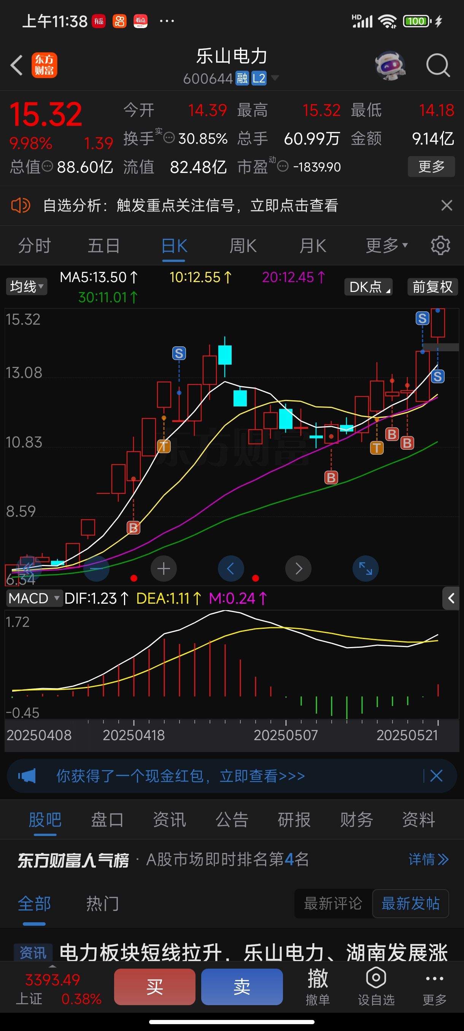Image resolution: width=464 pixels, height=1031 pixels.
Task: Switch to 五日 chart tab
Action: click(x=104, y=245)
